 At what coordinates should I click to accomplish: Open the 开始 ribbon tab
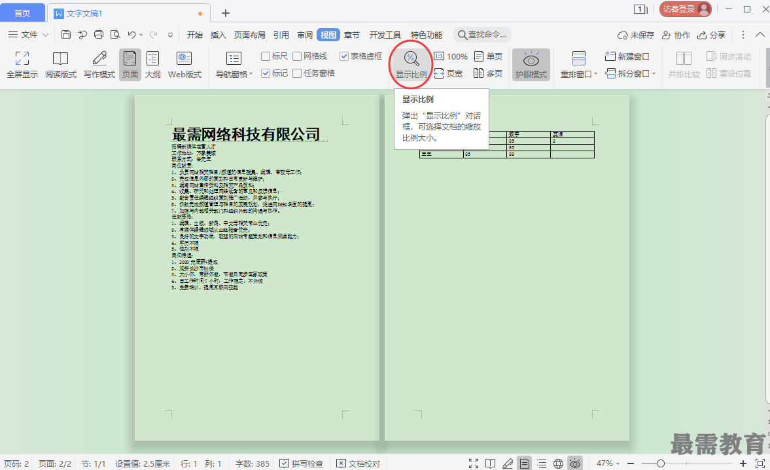click(194, 35)
